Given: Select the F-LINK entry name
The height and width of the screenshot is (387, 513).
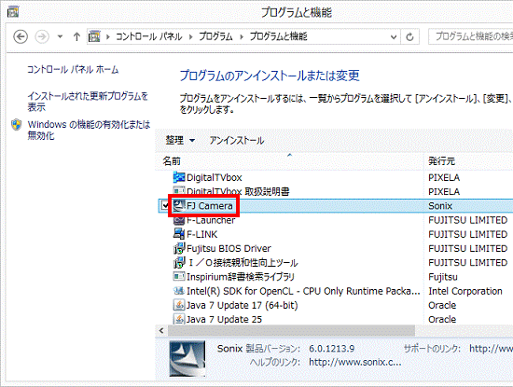Looking at the screenshot, I should click(201, 234).
